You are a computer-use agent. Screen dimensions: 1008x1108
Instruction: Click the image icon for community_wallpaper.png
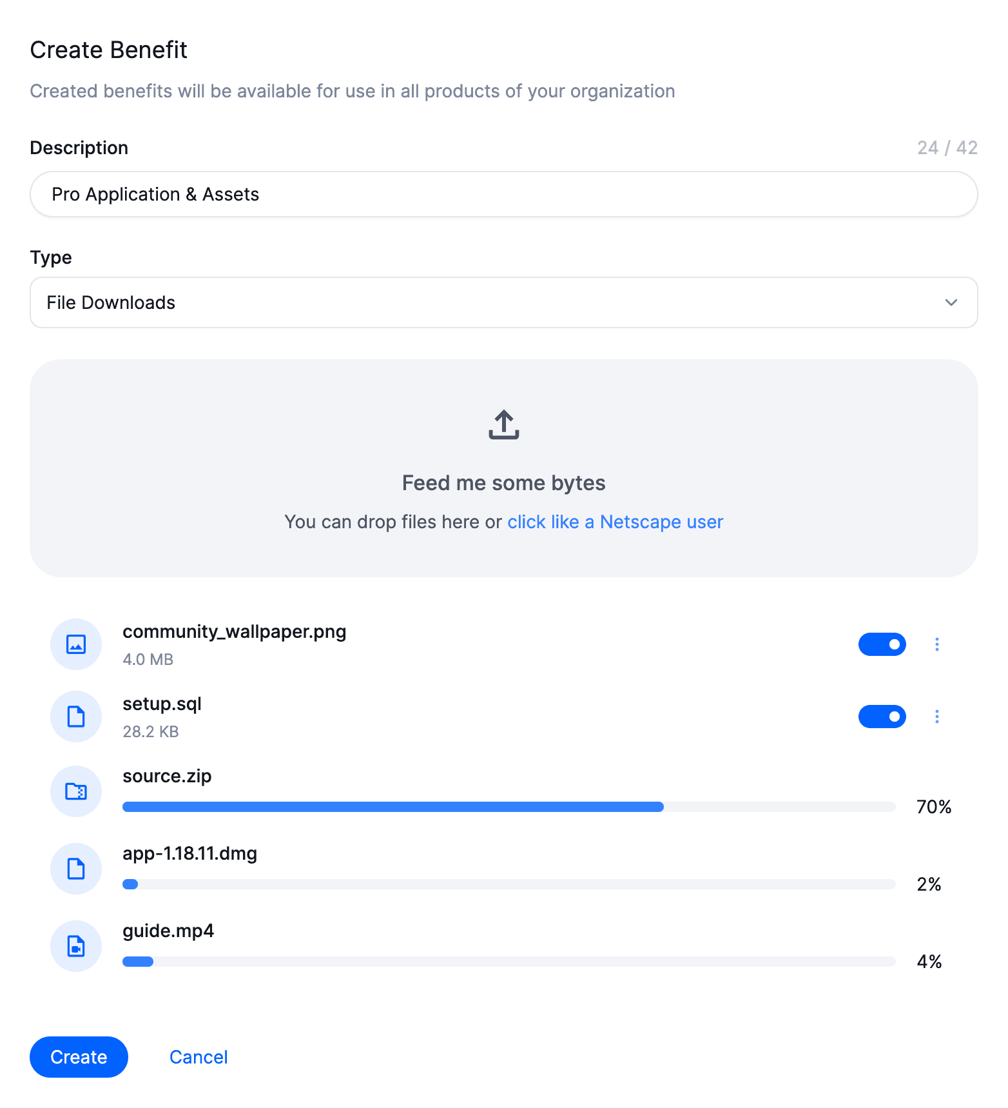[x=76, y=644]
